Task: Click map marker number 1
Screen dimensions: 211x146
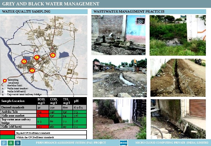Action: tap(37, 57)
